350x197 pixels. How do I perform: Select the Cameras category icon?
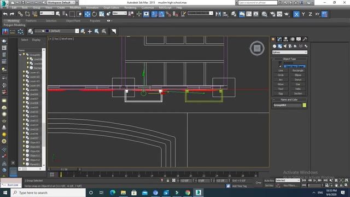point(290,46)
